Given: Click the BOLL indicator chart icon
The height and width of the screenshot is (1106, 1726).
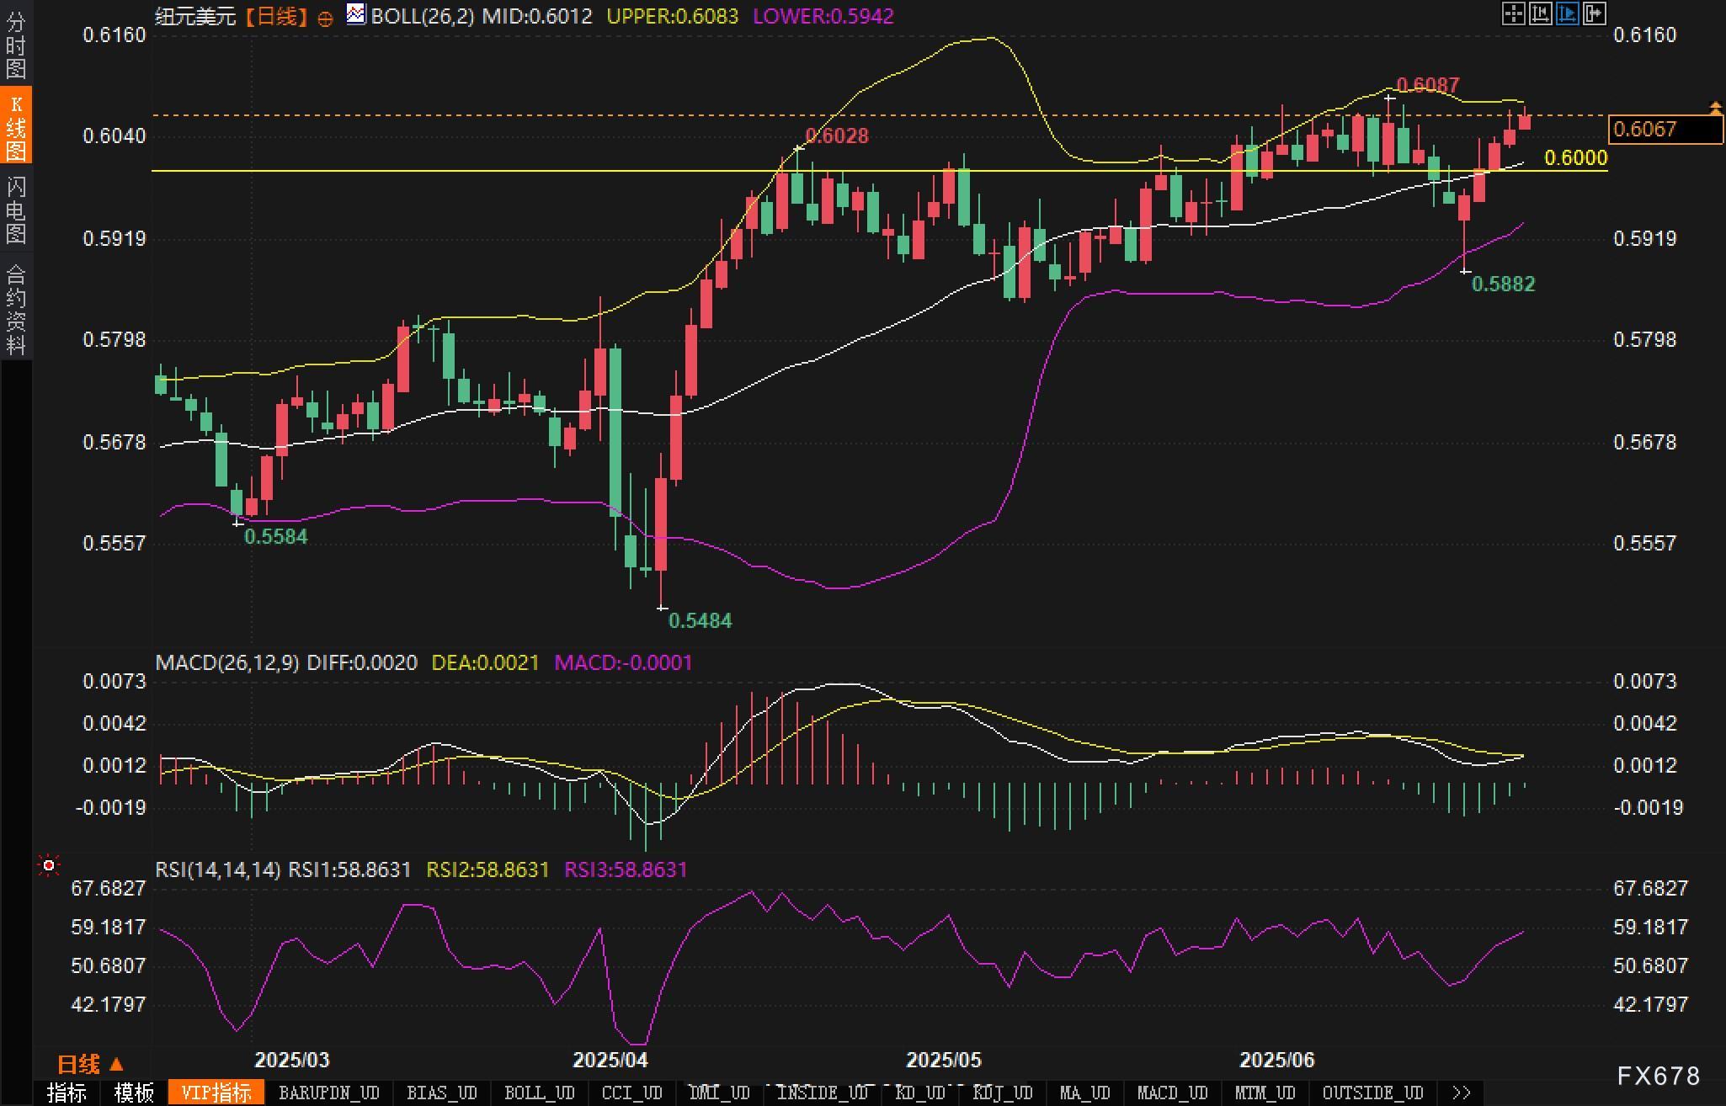Looking at the screenshot, I should (x=356, y=14).
